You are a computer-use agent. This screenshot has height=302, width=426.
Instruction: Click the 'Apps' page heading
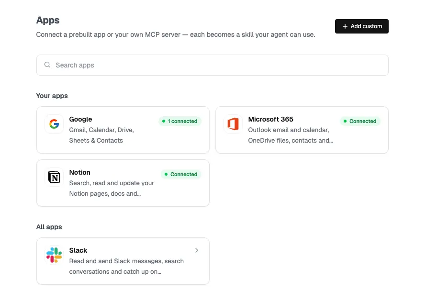[48, 21]
